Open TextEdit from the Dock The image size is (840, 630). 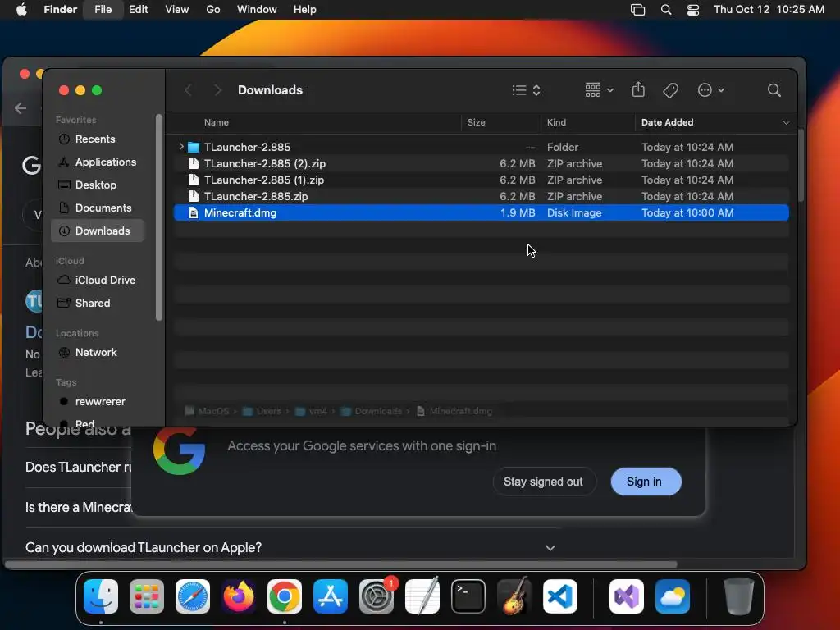[x=422, y=596]
